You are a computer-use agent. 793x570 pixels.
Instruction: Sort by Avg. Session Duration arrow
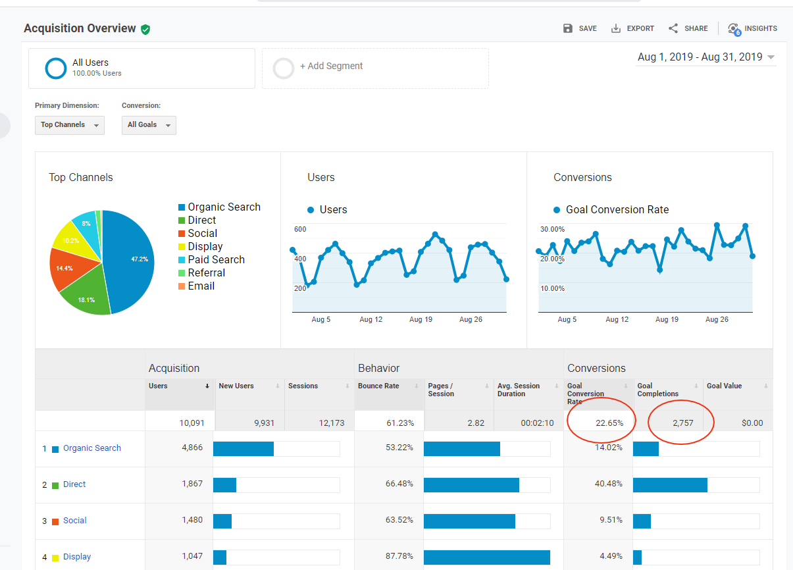[557, 386]
